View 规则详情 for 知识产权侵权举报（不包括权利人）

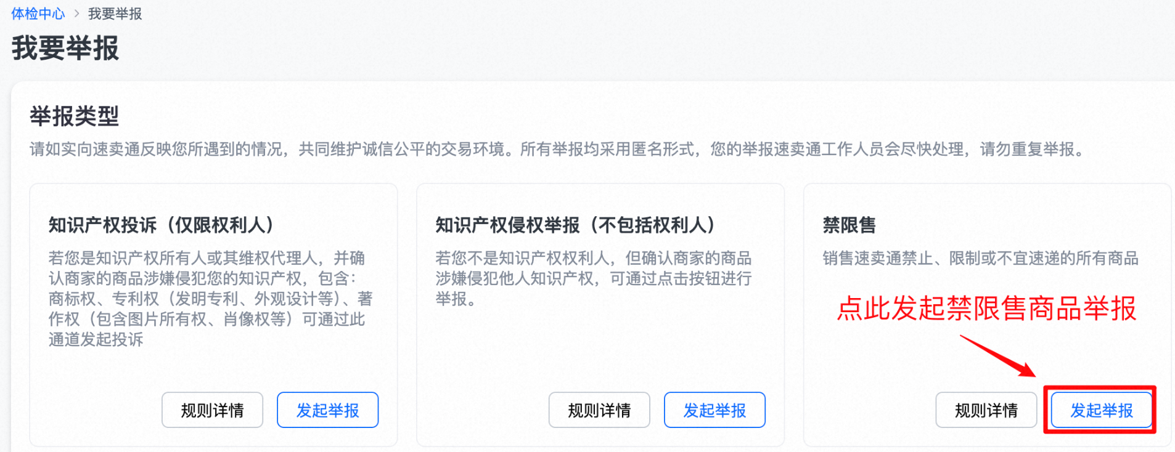click(599, 410)
